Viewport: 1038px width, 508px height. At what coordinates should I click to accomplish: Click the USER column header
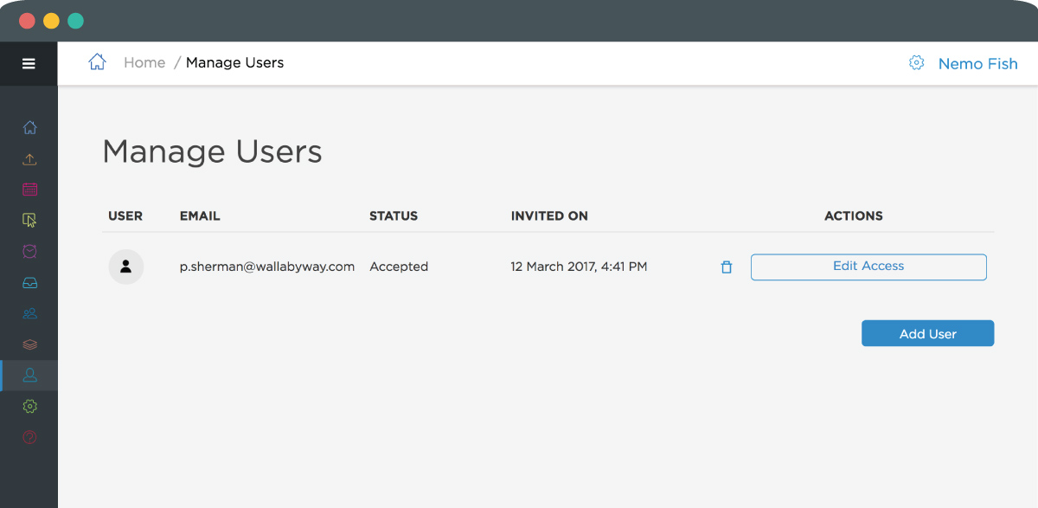[x=125, y=216]
